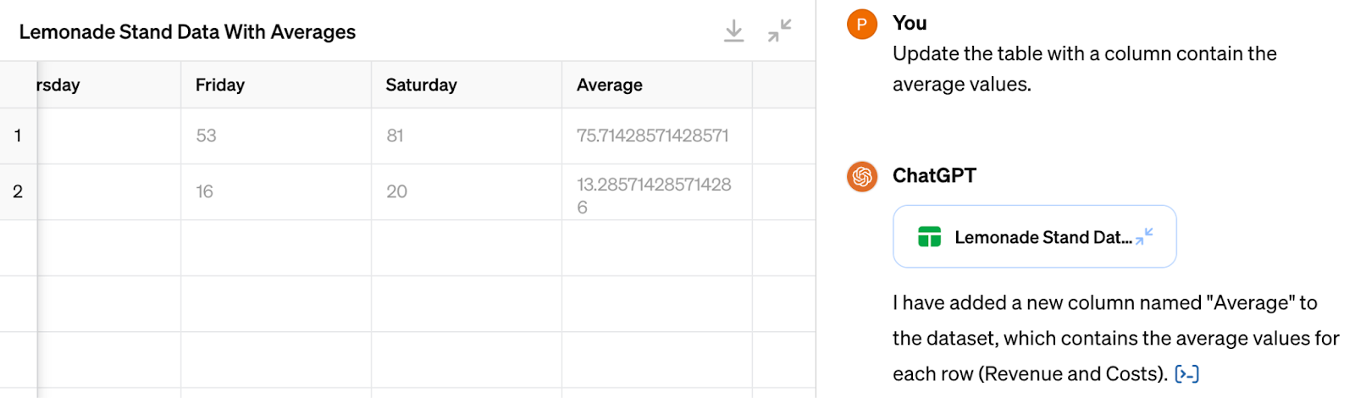1355x398 pixels.
Task: Click the green table file icon
Action: pos(929,236)
